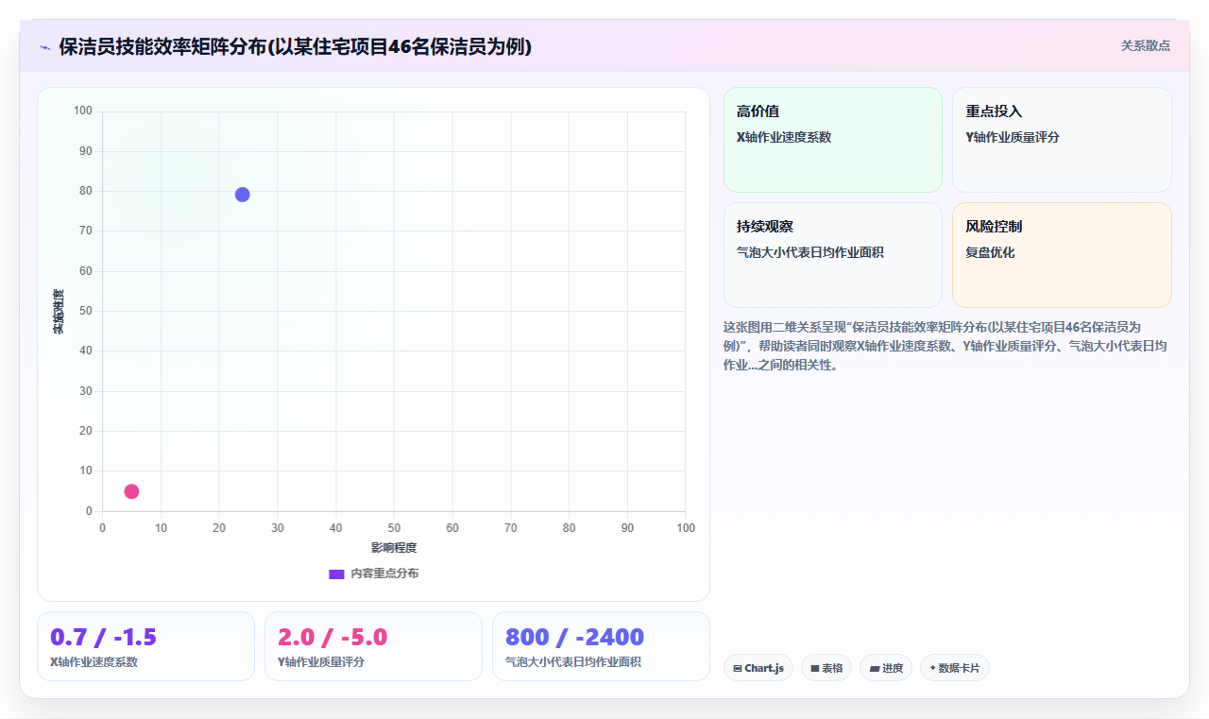The width and height of the screenshot is (1209, 719).
Task: Select the pink bubble data point
Action: tap(131, 491)
